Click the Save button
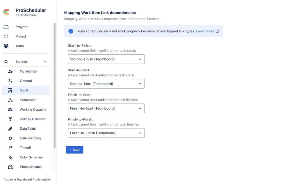The width and height of the screenshot is (286, 184). tap(75, 150)
